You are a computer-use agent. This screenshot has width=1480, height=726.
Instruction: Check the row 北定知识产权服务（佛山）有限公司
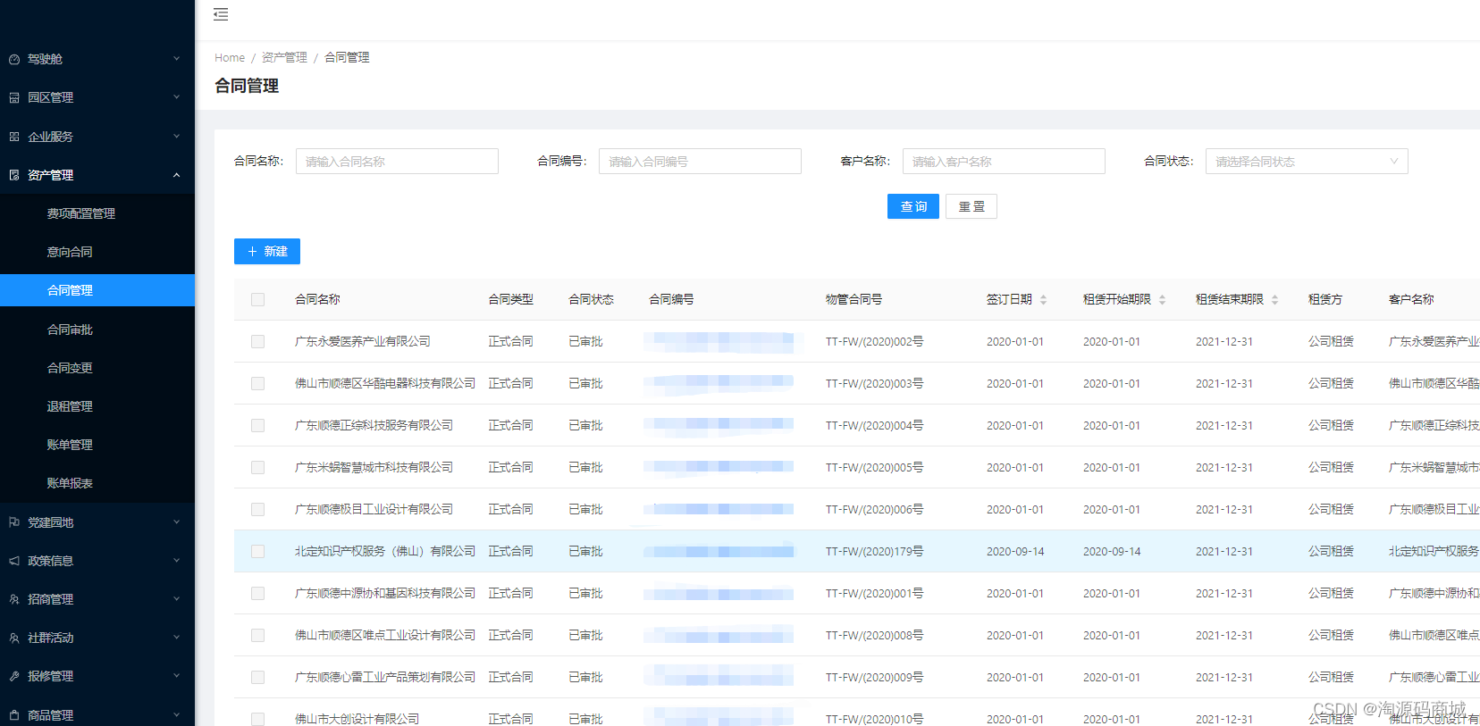click(257, 551)
